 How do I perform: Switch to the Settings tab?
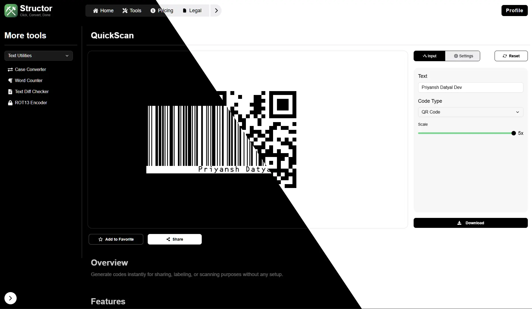click(463, 56)
